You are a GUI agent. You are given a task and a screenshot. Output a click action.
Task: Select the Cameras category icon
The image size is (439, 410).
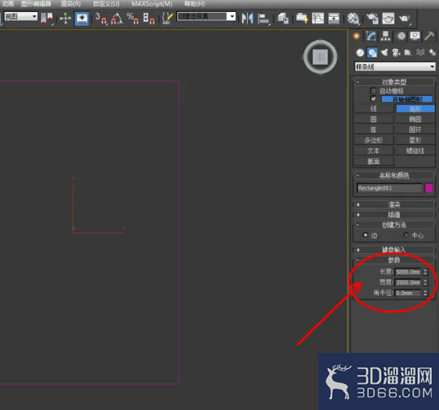coord(396,52)
